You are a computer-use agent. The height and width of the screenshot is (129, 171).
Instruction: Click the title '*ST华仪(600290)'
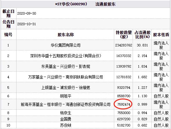(71, 4)
